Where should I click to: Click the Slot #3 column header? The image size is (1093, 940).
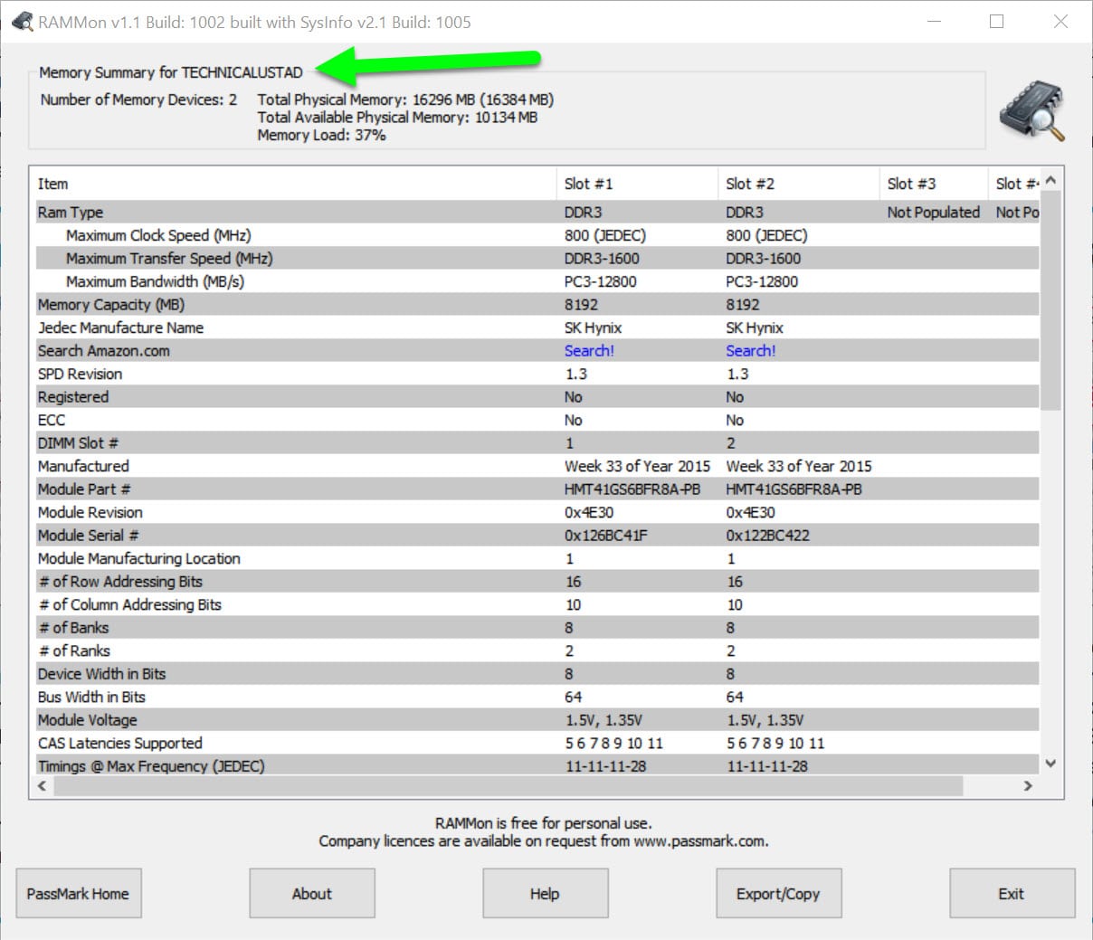pos(933,184)
